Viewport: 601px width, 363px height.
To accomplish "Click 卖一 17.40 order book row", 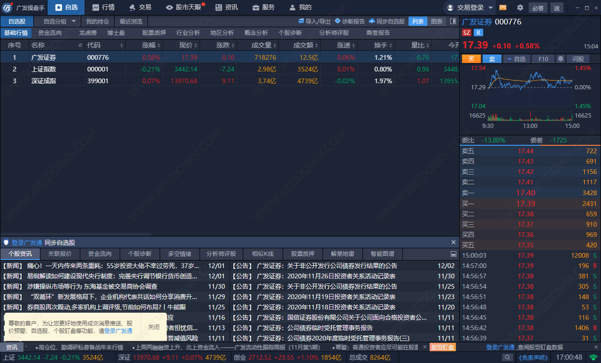I will click(530, 193).
